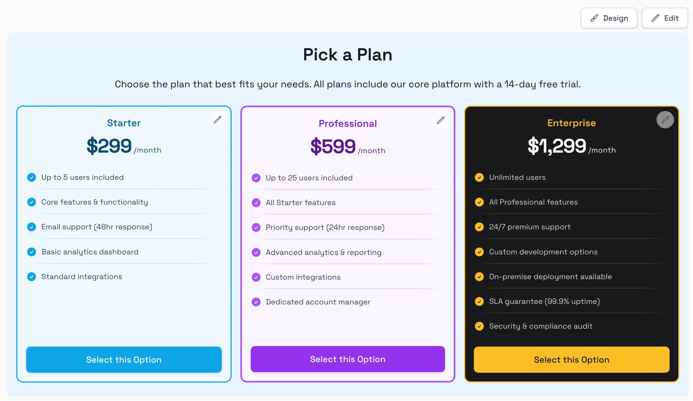Click the checkmark beside 'Up to 5 users included'
Screen dimensions: 693x401
pyautogui.click(x=32, y=177)
